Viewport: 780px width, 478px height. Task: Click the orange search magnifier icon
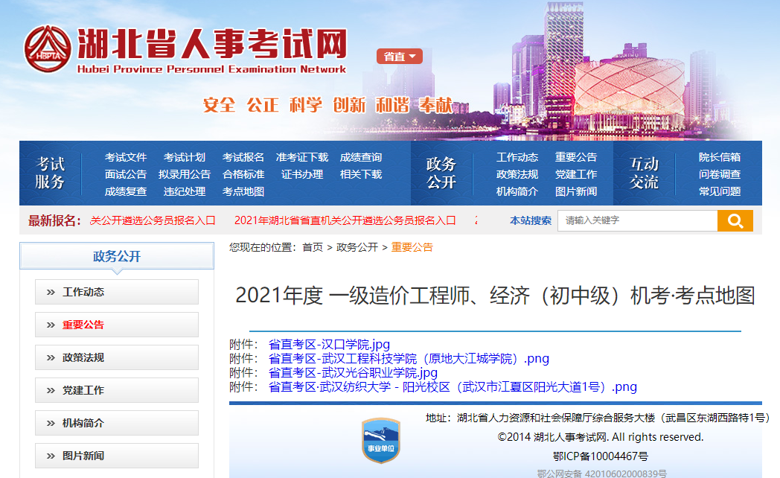tap(735, 220)
